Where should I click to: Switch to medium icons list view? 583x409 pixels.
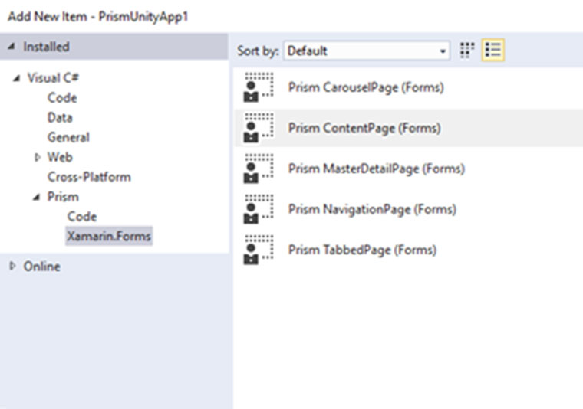[493, 50]
